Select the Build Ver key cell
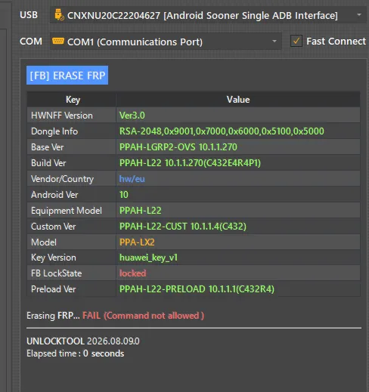The width and height of the screenshot is (369, 392). [x=72, y=163]
